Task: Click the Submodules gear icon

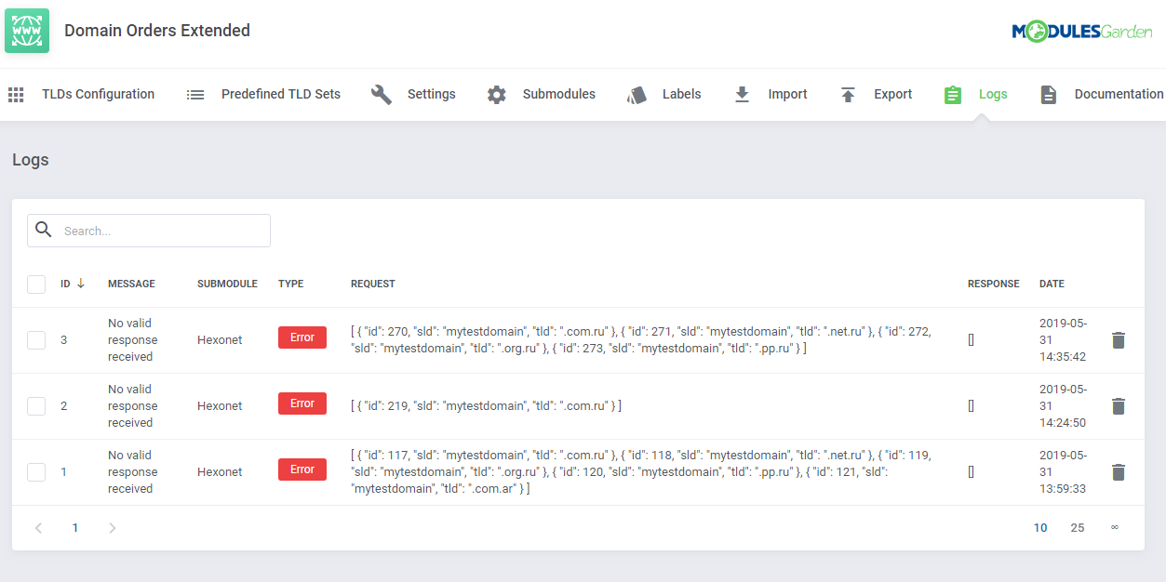Action: 497,95
